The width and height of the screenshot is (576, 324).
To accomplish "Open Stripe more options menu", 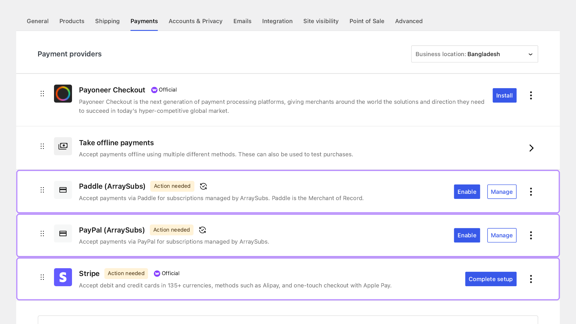I will 531,279.
